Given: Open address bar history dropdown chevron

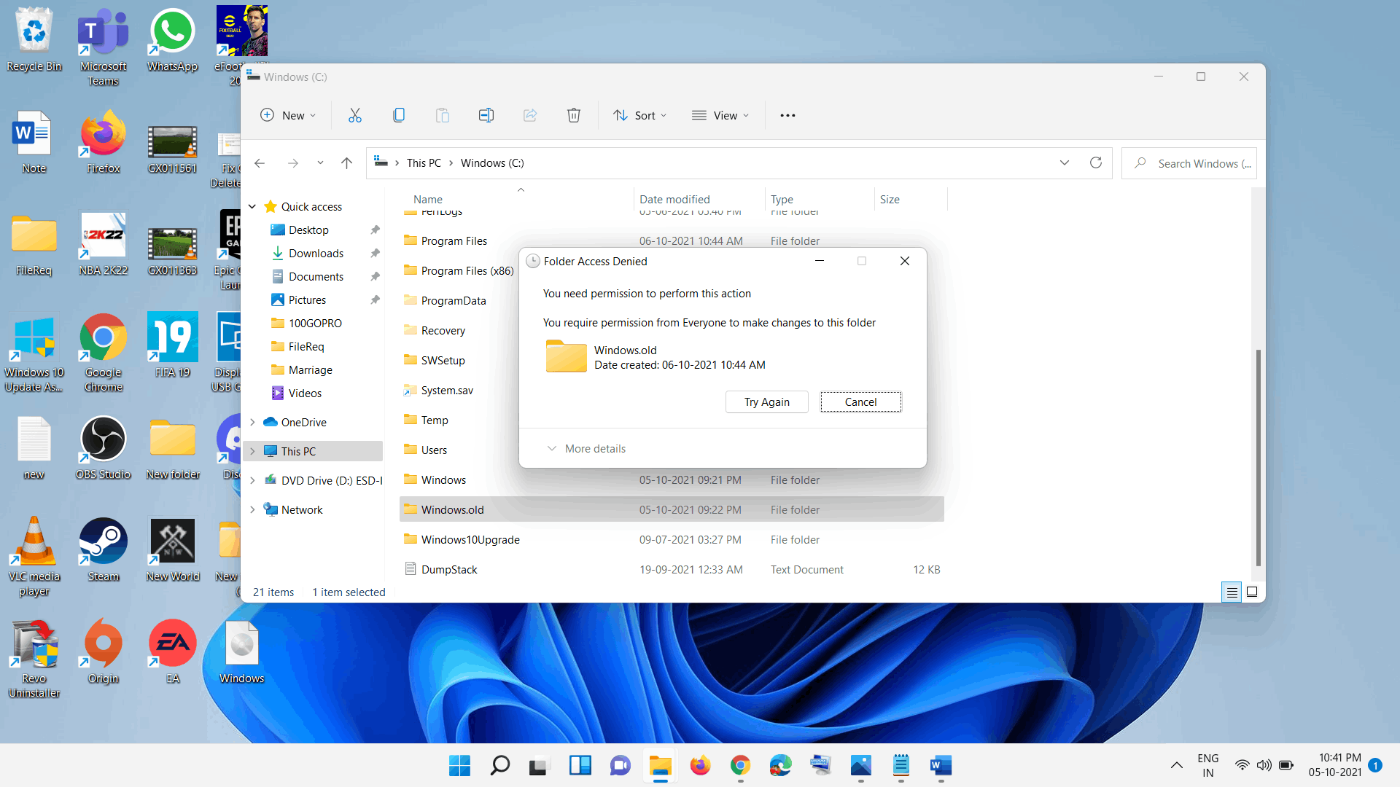Looking at the screenshot, I should pos(1065,163).
